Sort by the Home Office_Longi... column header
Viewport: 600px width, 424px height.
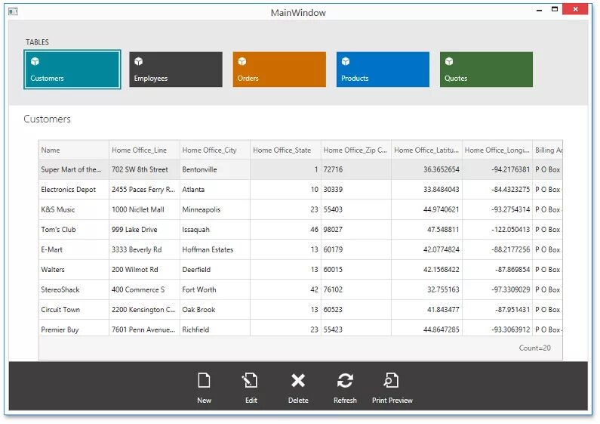point(497,150)
